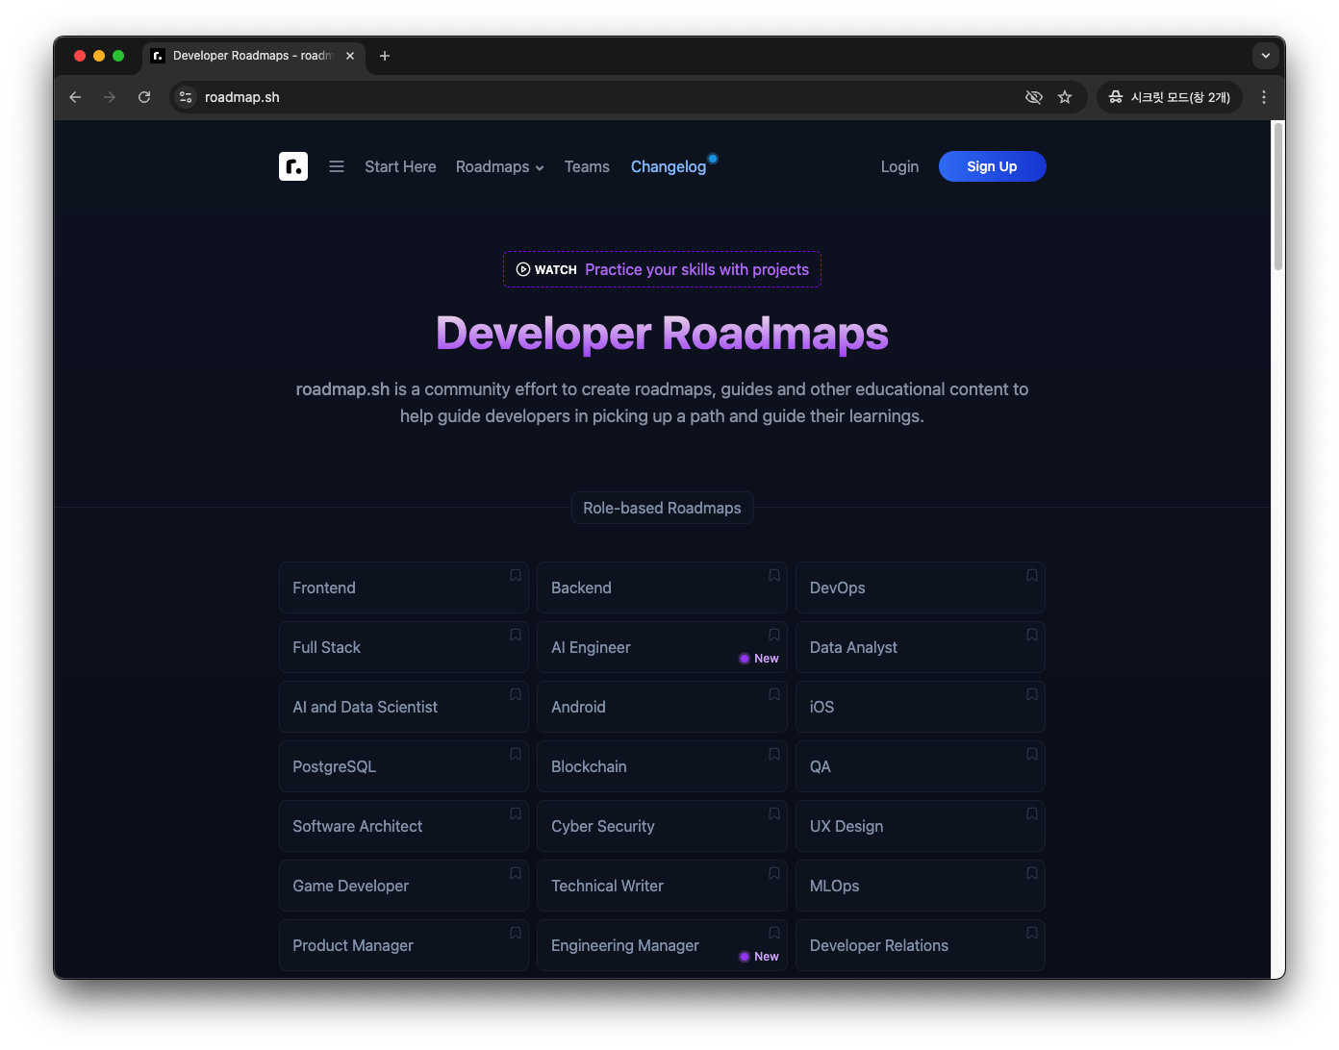1339x1050 pixels.
Task: Open the PostgreSQL roadmap card
Action: click(x=404, y=766)
